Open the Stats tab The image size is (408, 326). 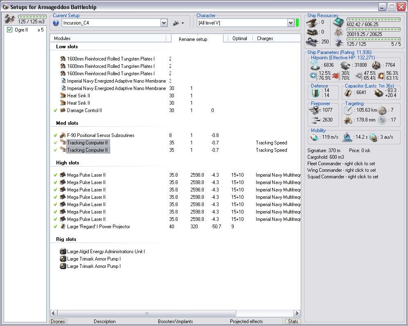point(293,322)
